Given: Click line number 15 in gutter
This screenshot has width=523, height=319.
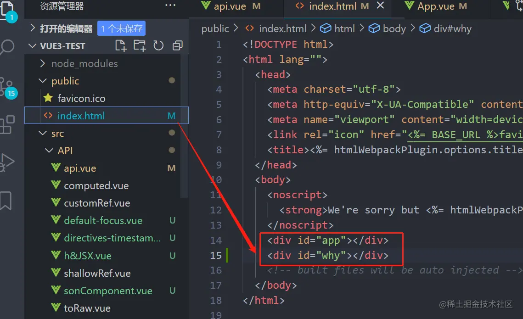Looking at the screenshot, I should [216, 255].
